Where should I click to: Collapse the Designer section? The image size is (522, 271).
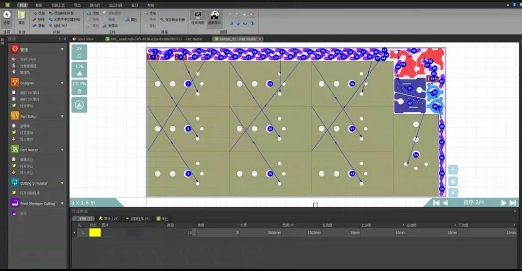click(x=62, y=83)
